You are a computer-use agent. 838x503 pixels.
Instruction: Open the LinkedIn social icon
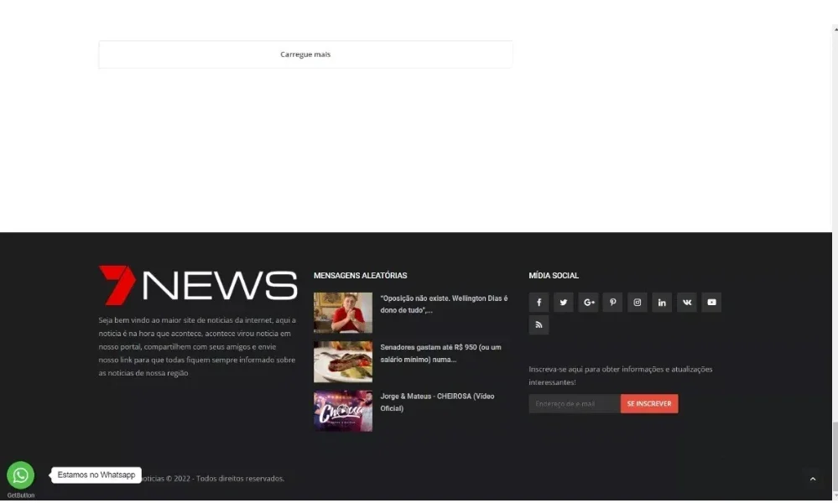coord(662,303)
